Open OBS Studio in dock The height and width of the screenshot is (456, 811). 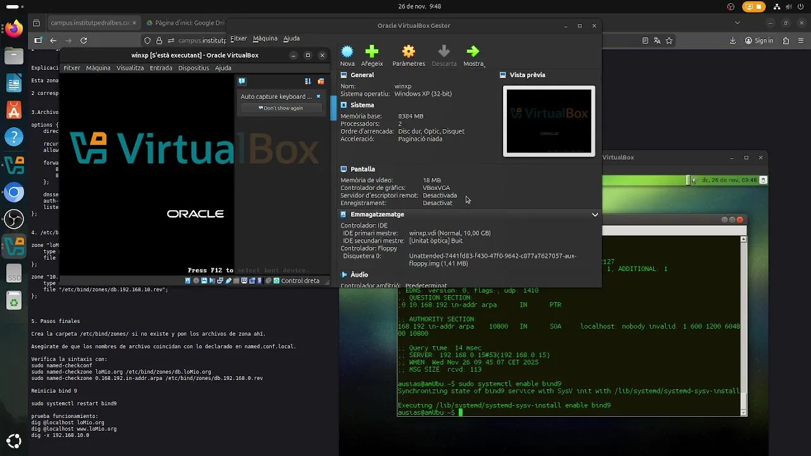pos(14,219)
